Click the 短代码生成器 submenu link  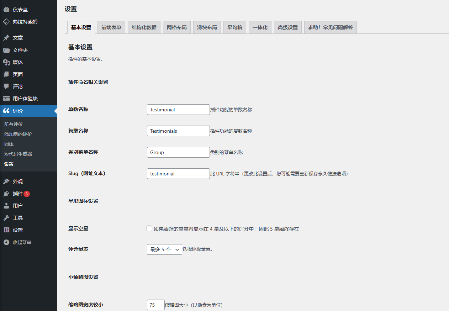coord(18,154)
